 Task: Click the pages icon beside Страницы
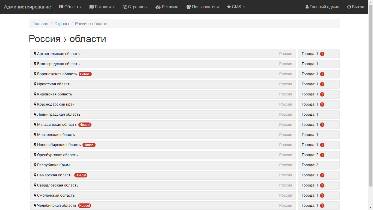(x=125, y=7)
